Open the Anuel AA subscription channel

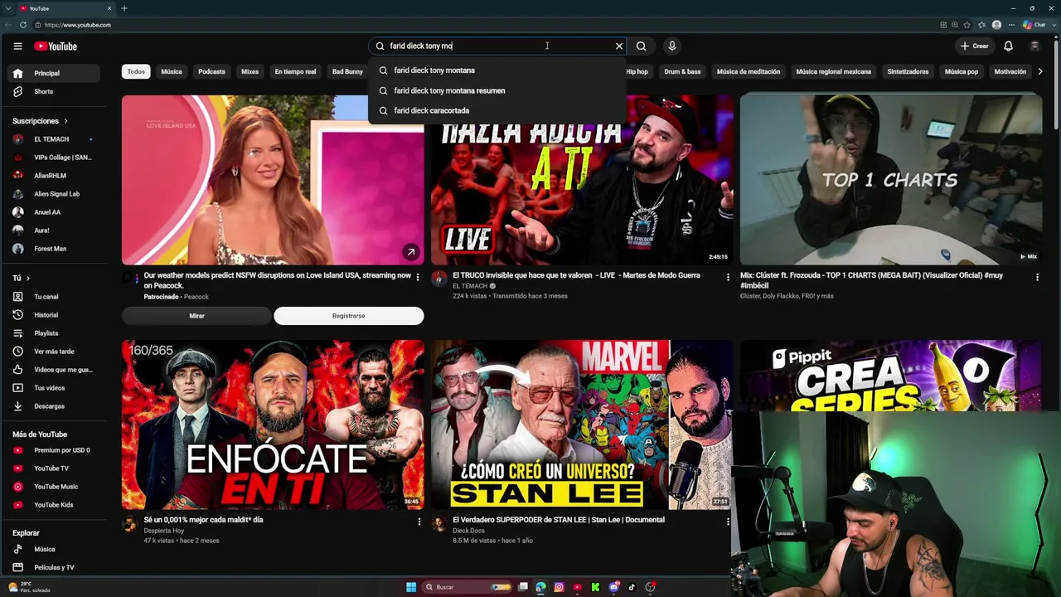(56, 212)
